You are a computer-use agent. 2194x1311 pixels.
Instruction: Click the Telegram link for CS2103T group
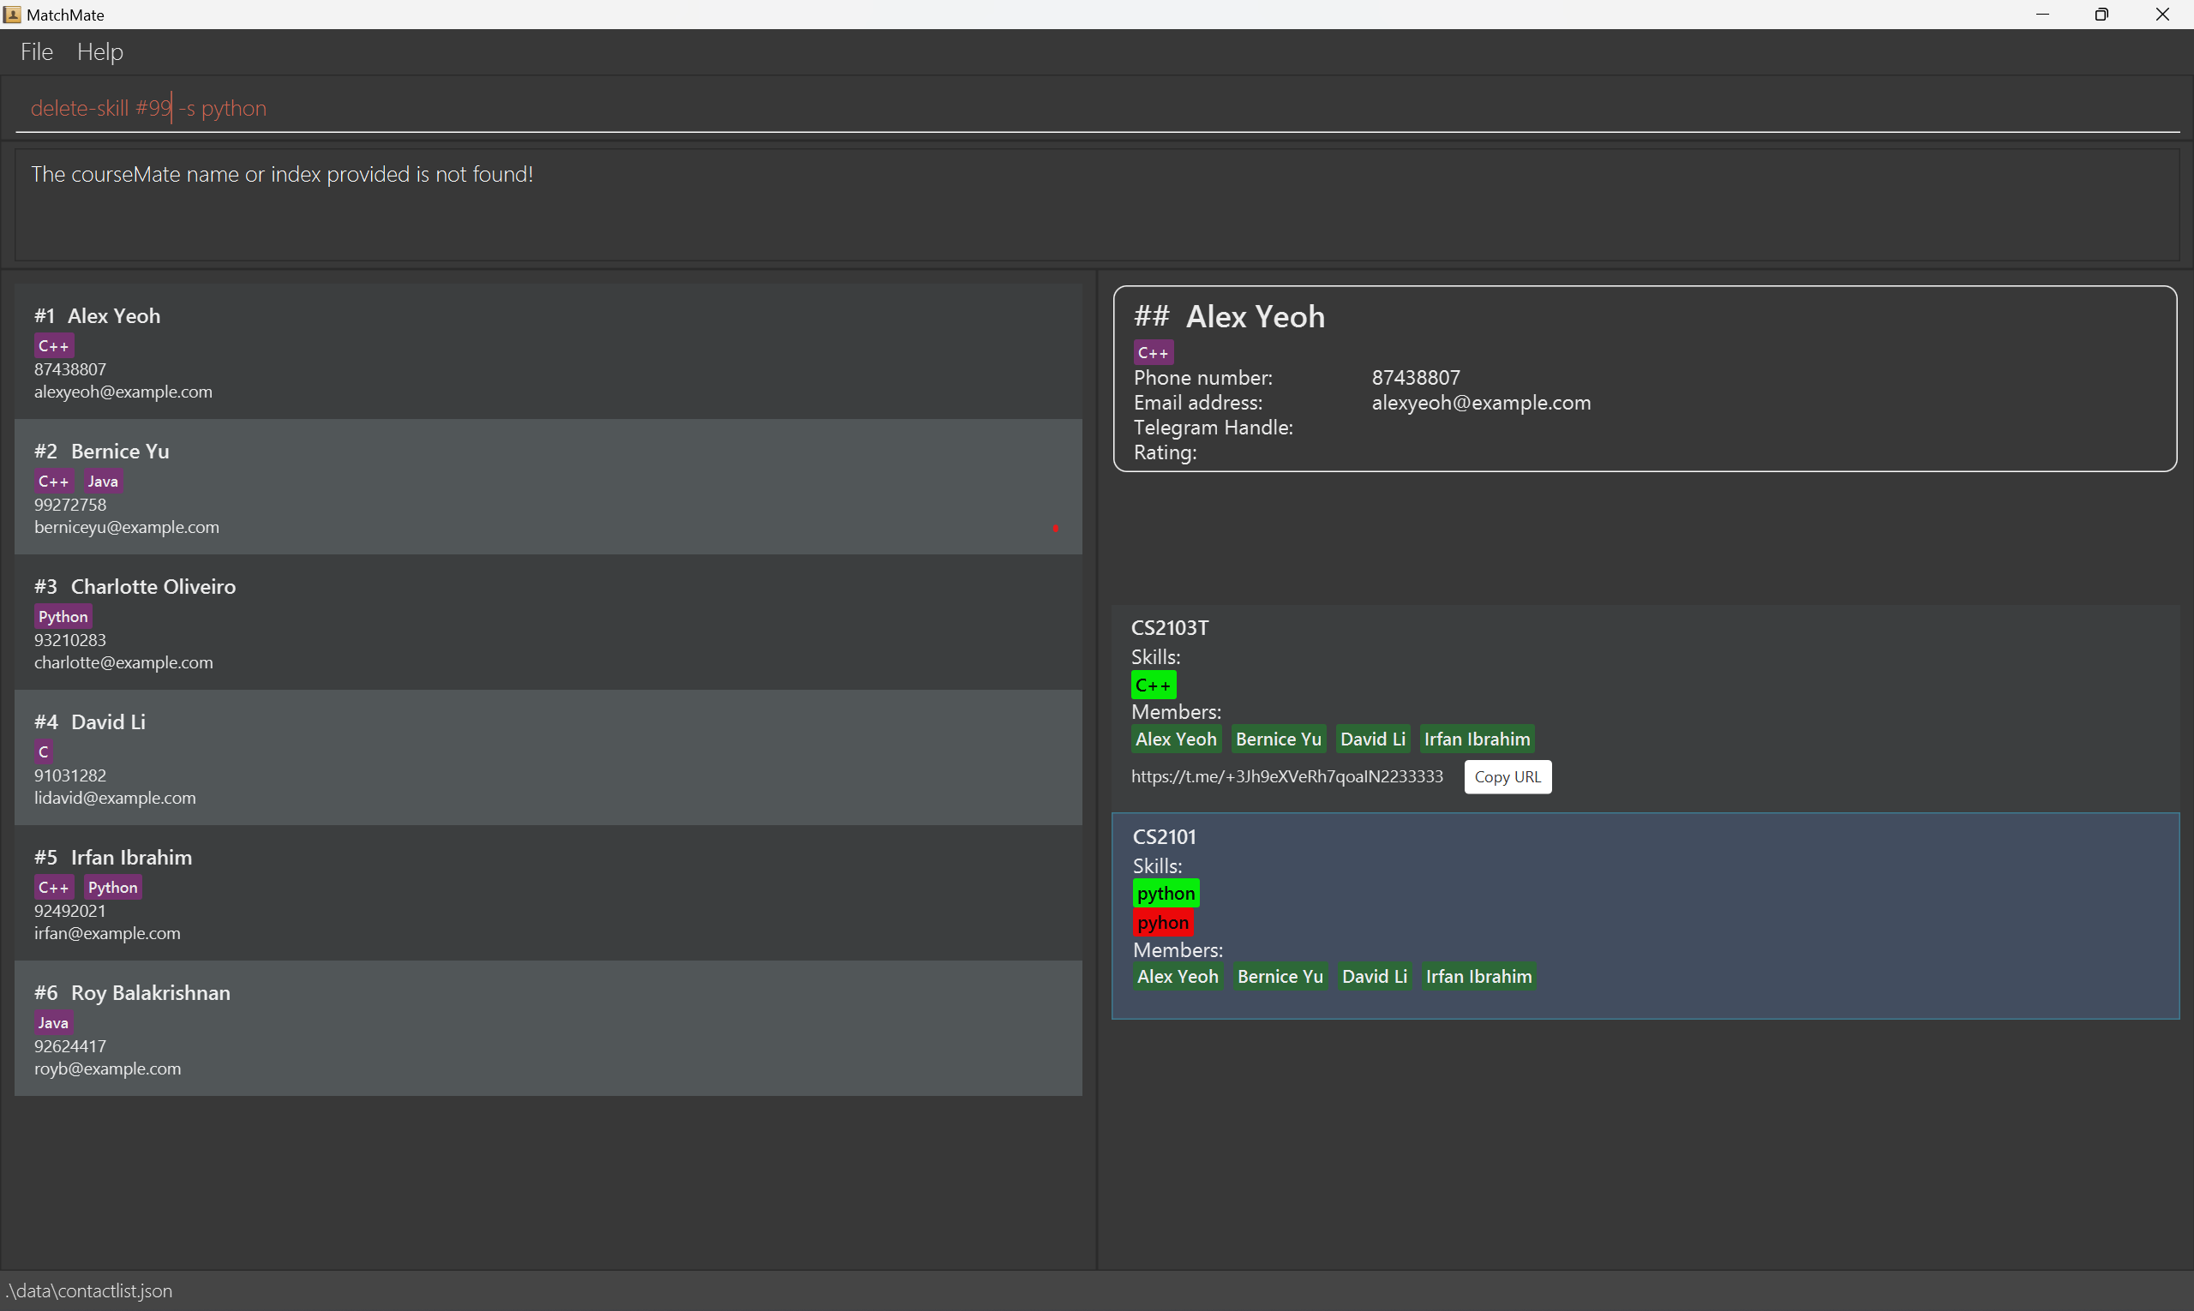pos(1286,776)
